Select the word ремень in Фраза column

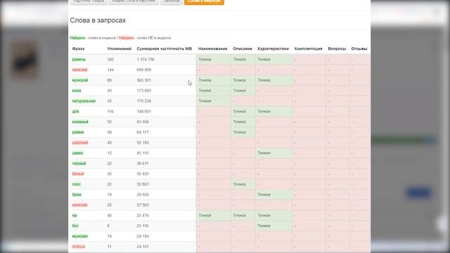point(79,59)
